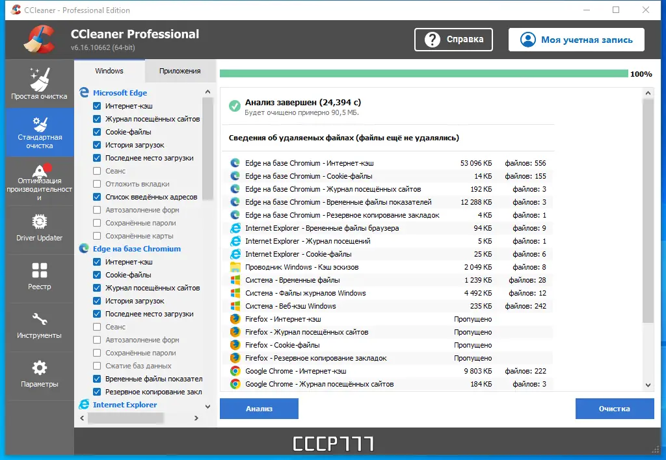Click Очистка button

tap(615, 409)
